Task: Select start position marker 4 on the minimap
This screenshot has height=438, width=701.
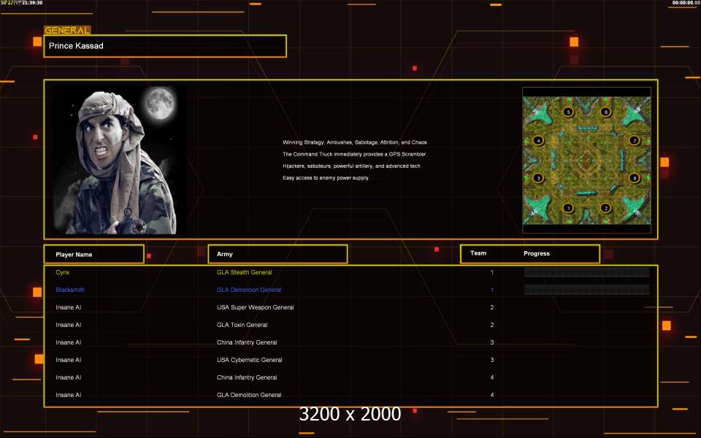Action: (x=538, y=140)
